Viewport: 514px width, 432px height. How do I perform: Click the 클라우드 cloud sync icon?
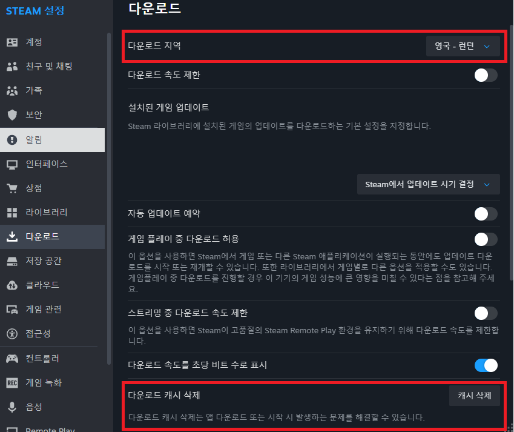[x=12, y=285]
